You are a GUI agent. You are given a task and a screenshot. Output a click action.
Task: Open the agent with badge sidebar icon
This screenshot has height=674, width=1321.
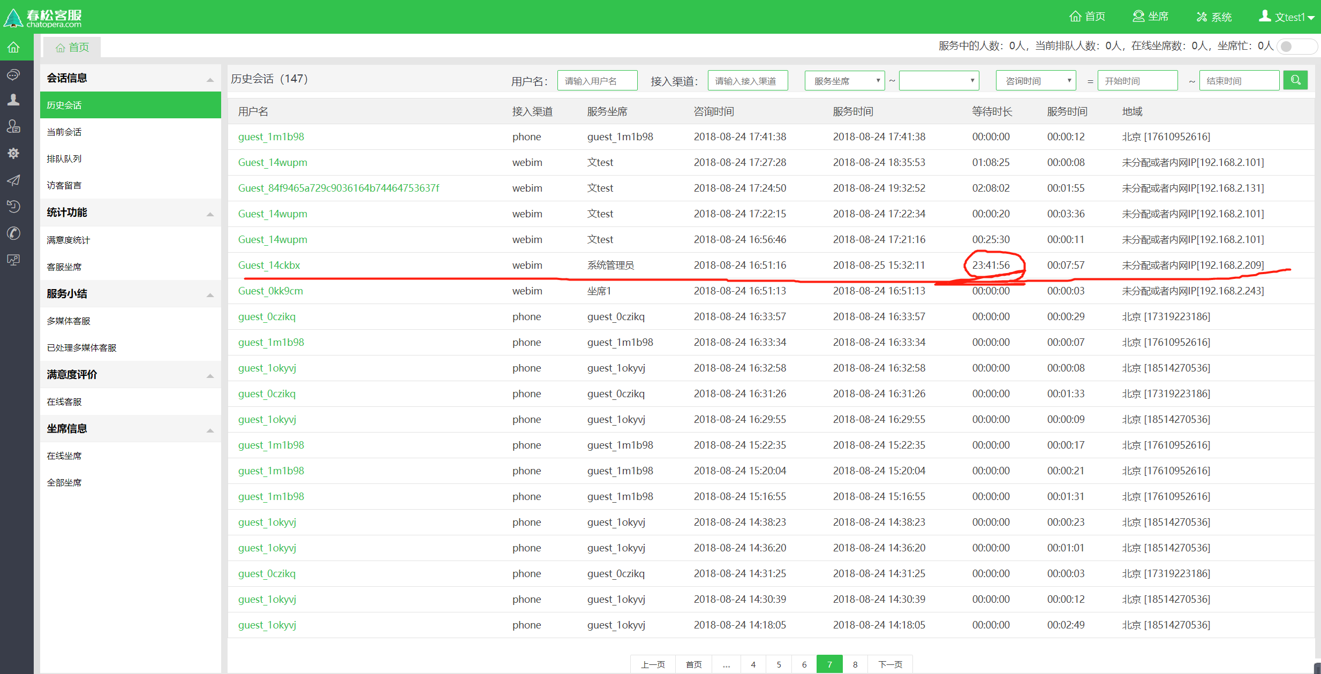13,127
